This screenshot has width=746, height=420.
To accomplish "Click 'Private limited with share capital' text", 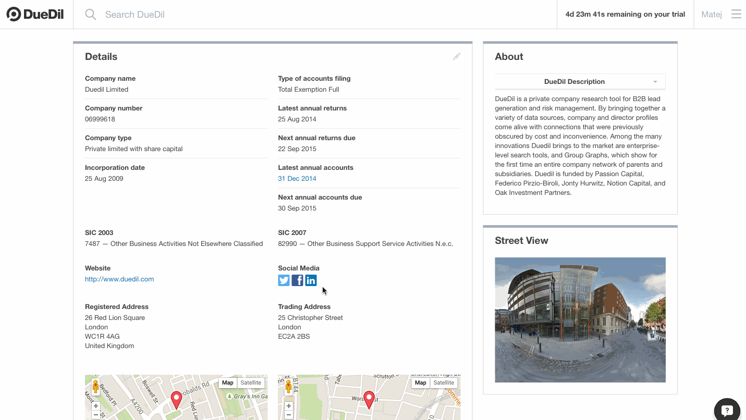I will click(x=134, y=149).
